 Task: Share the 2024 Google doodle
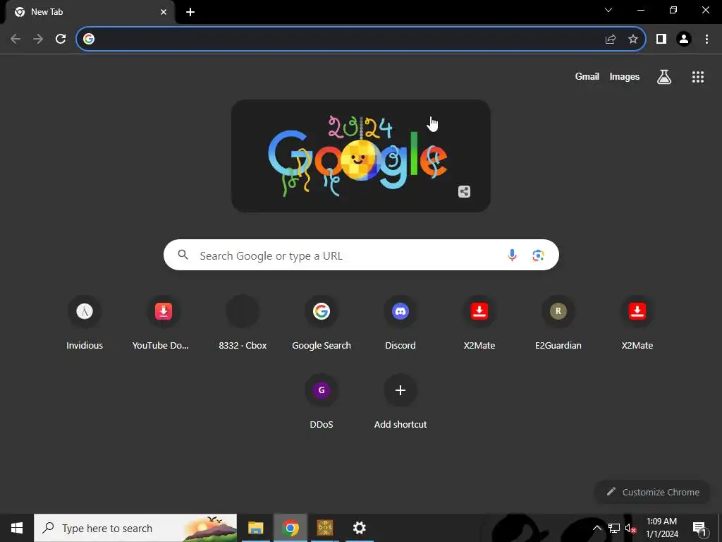[x=464, y=192]
